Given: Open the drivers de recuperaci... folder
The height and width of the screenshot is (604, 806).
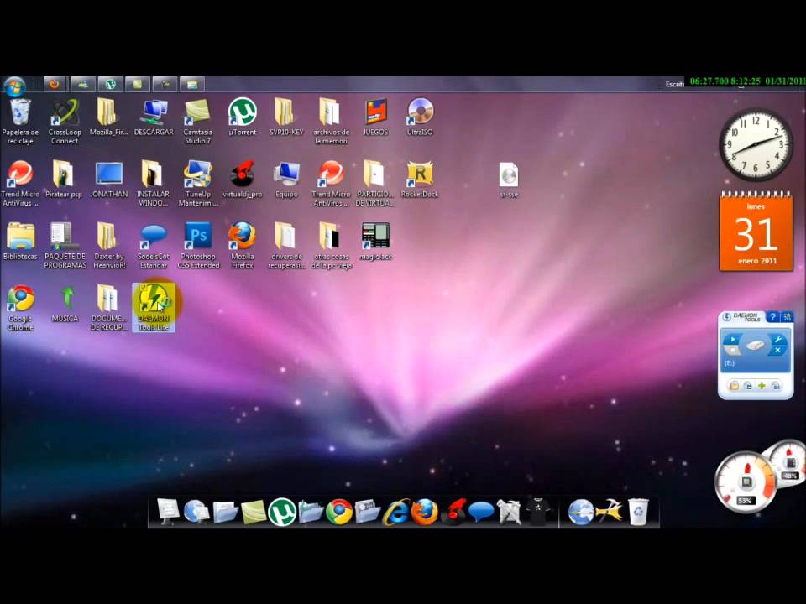Looking at the screenshot, I should click(286, 246).
